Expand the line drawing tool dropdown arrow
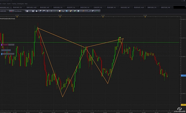Viewport: 186px width, 113px height. tap(86, 11)
